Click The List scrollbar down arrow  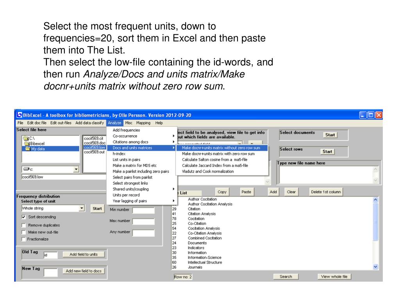click(x=375, y=267)
